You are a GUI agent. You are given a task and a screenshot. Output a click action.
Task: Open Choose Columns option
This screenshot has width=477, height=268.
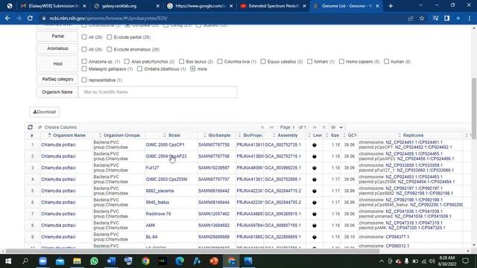(x=57, y=127)
